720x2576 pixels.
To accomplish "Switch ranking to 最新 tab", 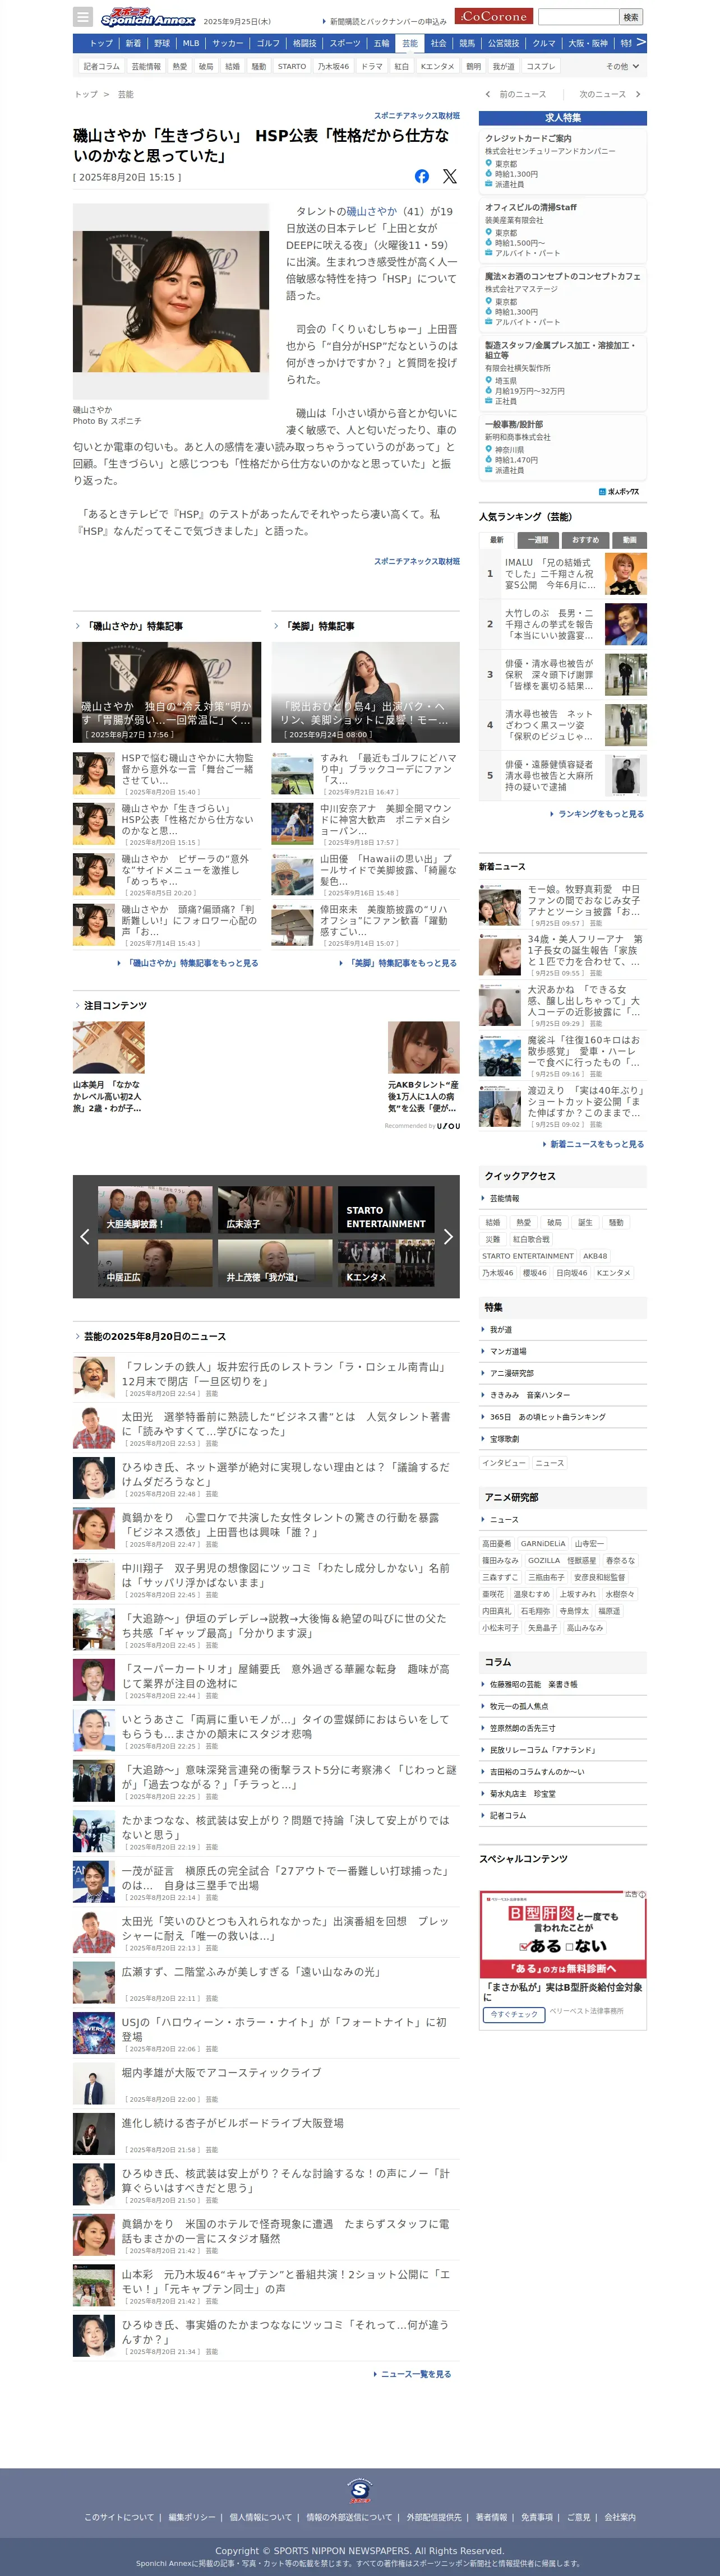I will coord(497,540).
